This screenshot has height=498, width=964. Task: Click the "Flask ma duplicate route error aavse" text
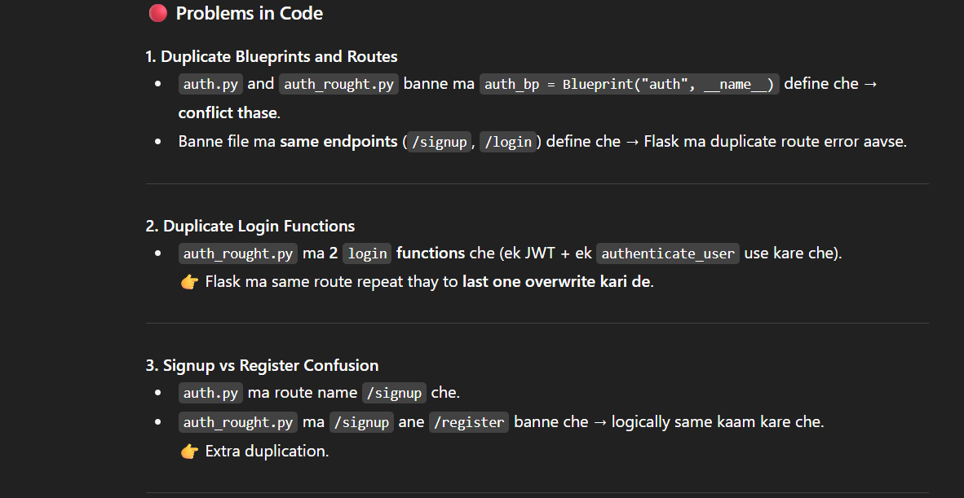pyautogui.click(x=775, y=141)
